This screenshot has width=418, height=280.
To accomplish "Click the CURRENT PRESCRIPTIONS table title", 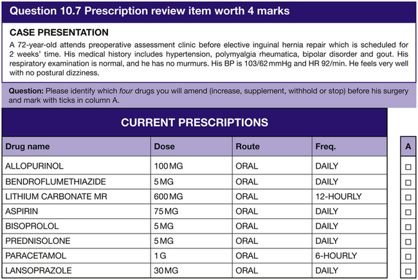I will coord(194,122).
